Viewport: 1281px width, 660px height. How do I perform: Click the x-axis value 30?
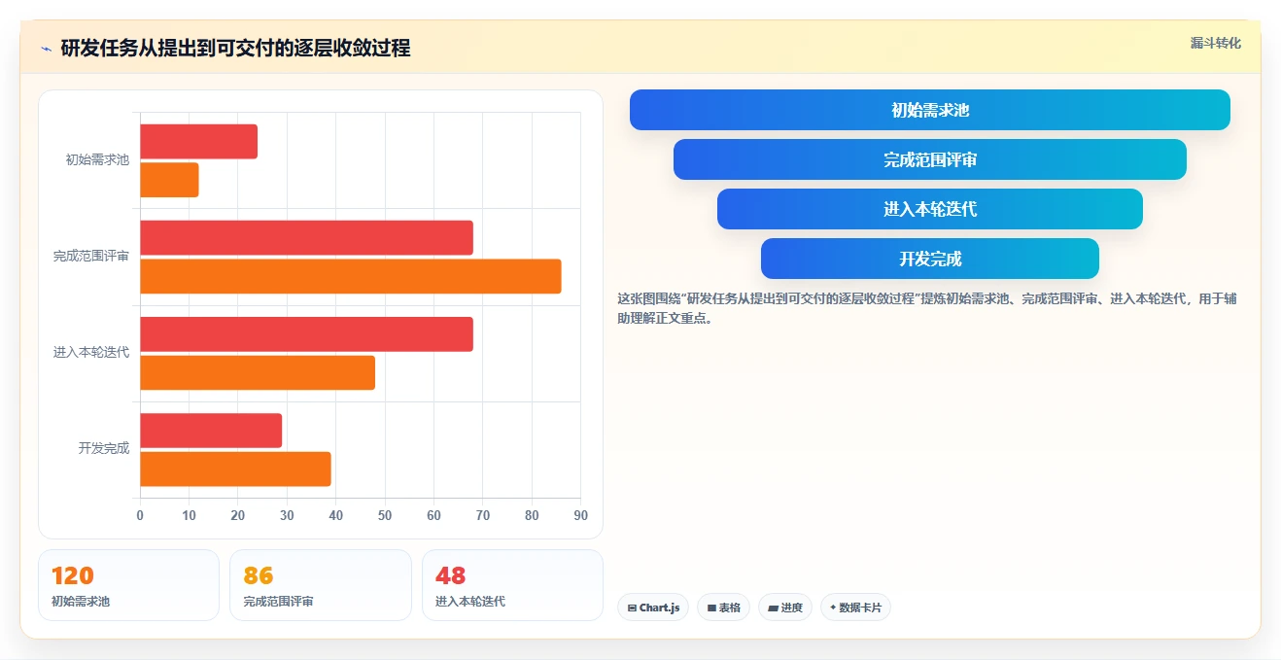click(x=287, y=515)
